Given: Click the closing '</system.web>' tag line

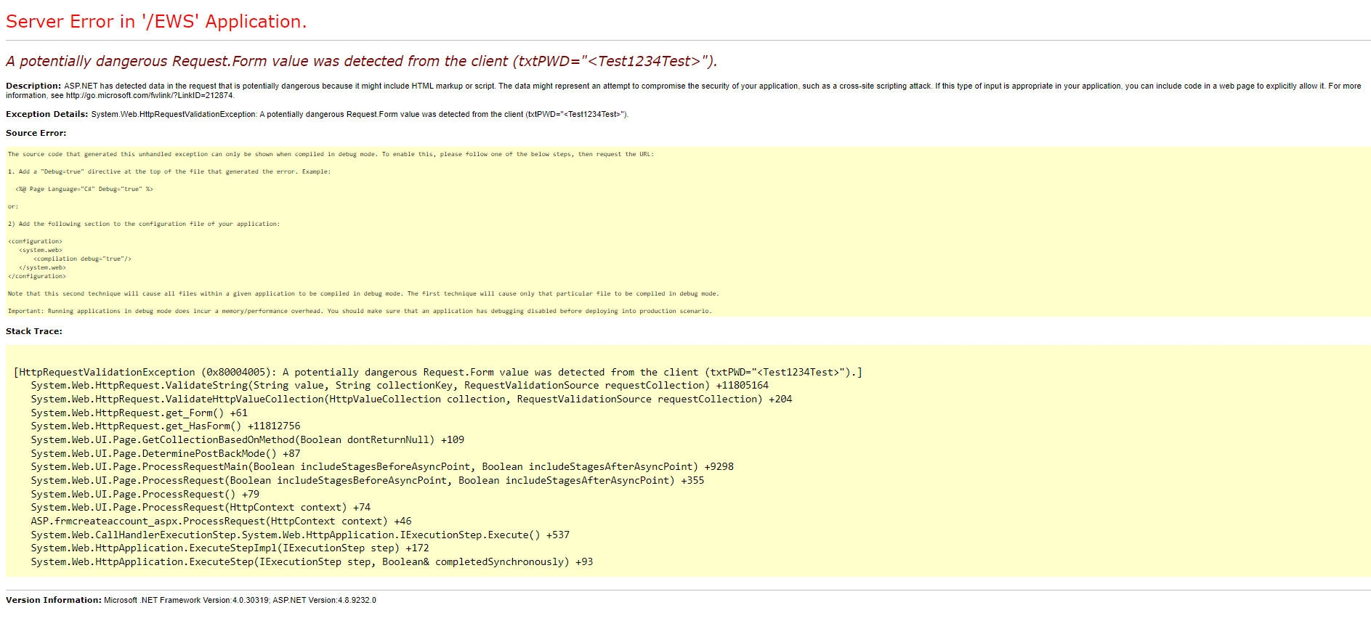Looking at the screenshot, I should click(x=42, y=267).
